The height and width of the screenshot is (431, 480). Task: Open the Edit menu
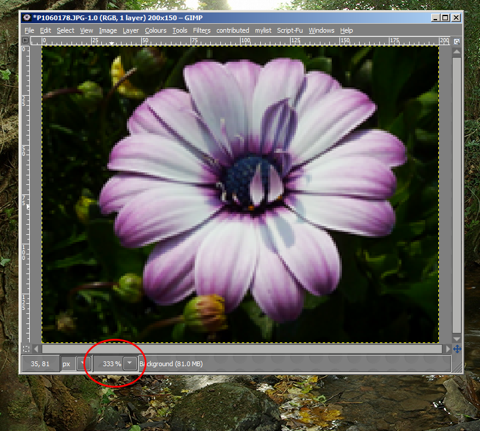click(x=45, y=30)
